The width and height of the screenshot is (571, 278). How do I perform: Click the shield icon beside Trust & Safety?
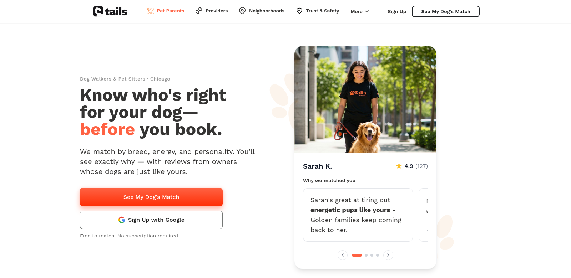pos(299,11)
